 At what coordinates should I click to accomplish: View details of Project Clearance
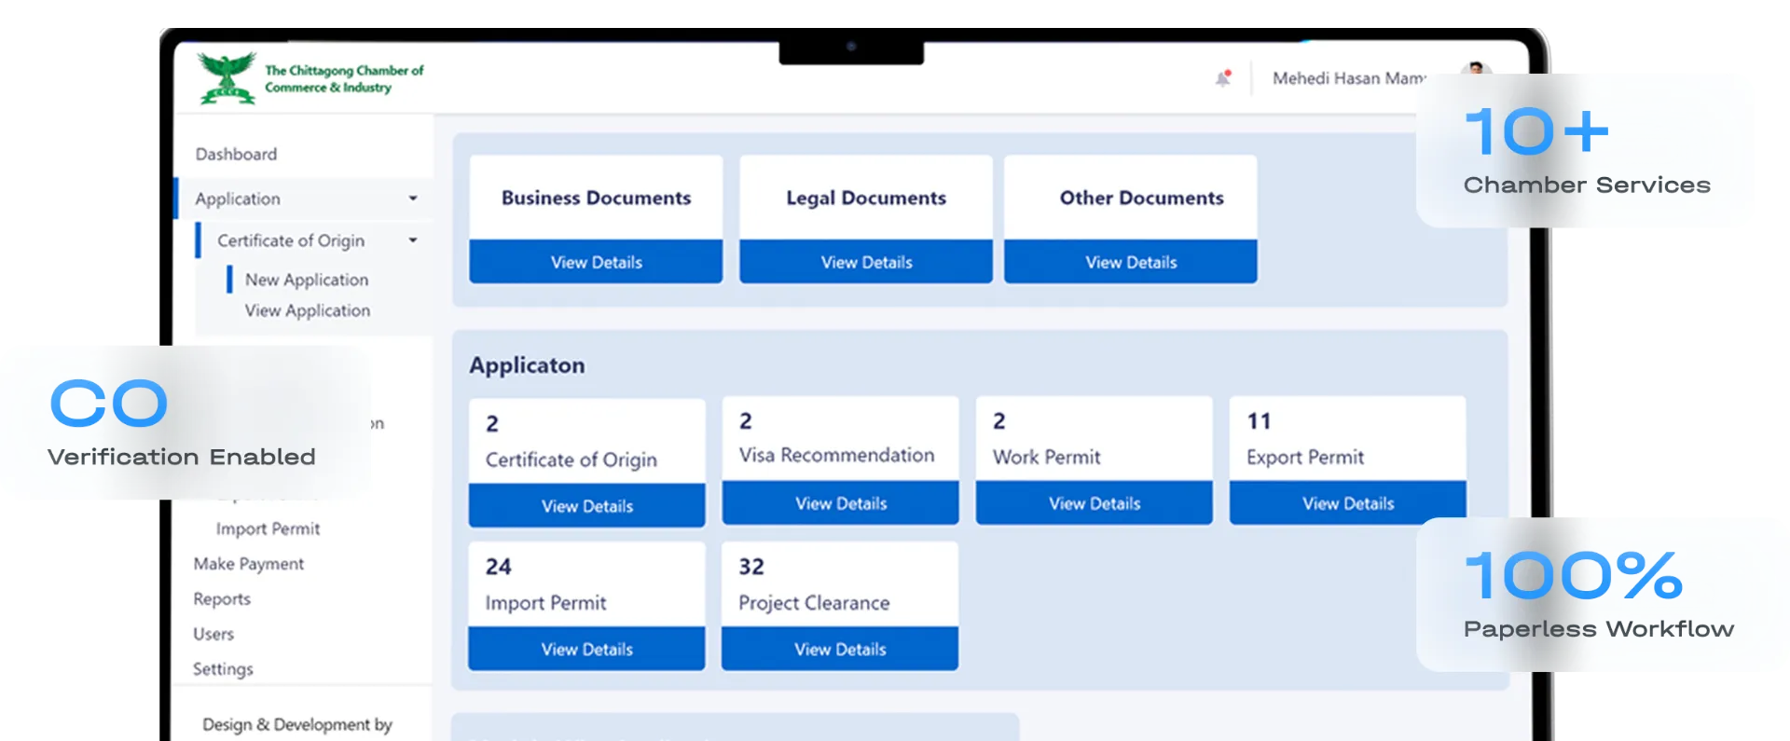coord(840,649)
